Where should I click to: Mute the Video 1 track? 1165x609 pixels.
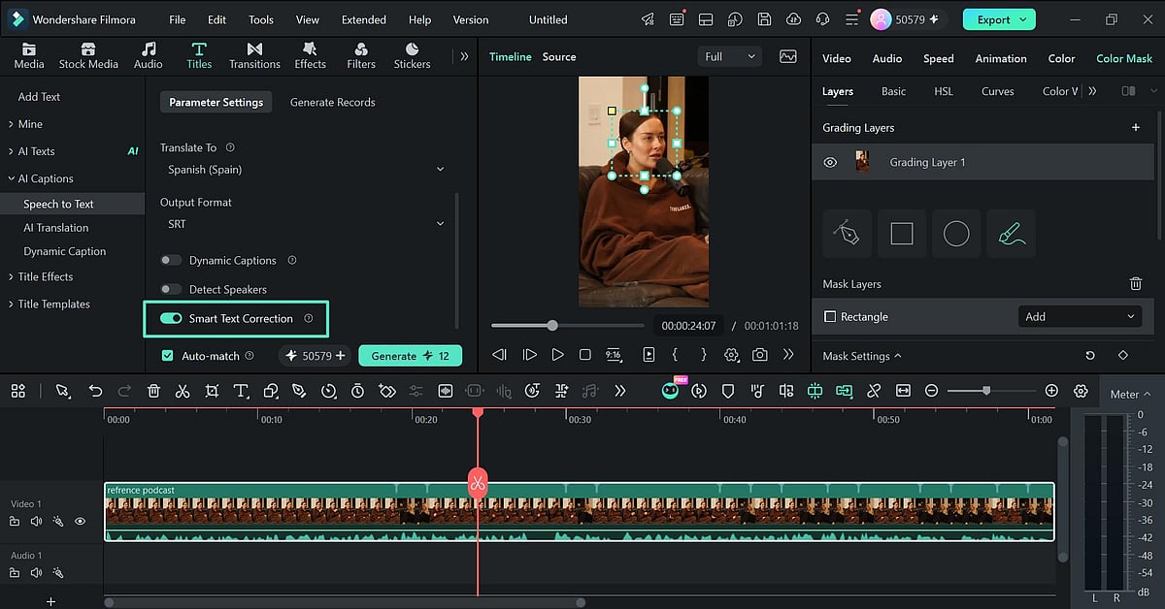pos(36,521)
